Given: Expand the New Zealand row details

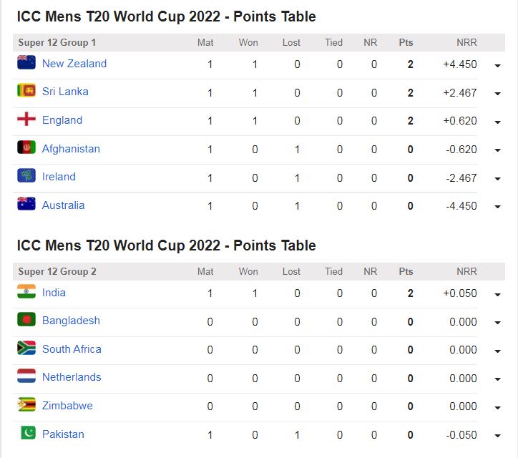Looking at the screenshot, I should tap(497, 66).
